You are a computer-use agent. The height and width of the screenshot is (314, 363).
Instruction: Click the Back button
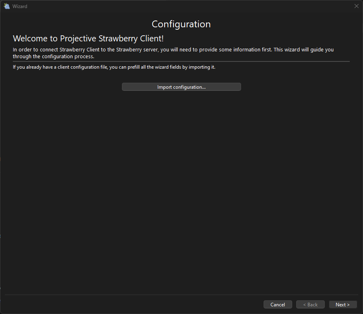pyautogui.click(x=310, y=305)
